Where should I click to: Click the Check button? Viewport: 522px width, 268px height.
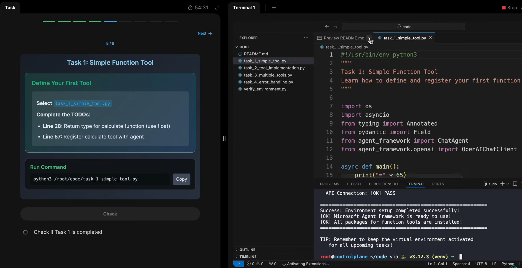(x=110, y=214)
